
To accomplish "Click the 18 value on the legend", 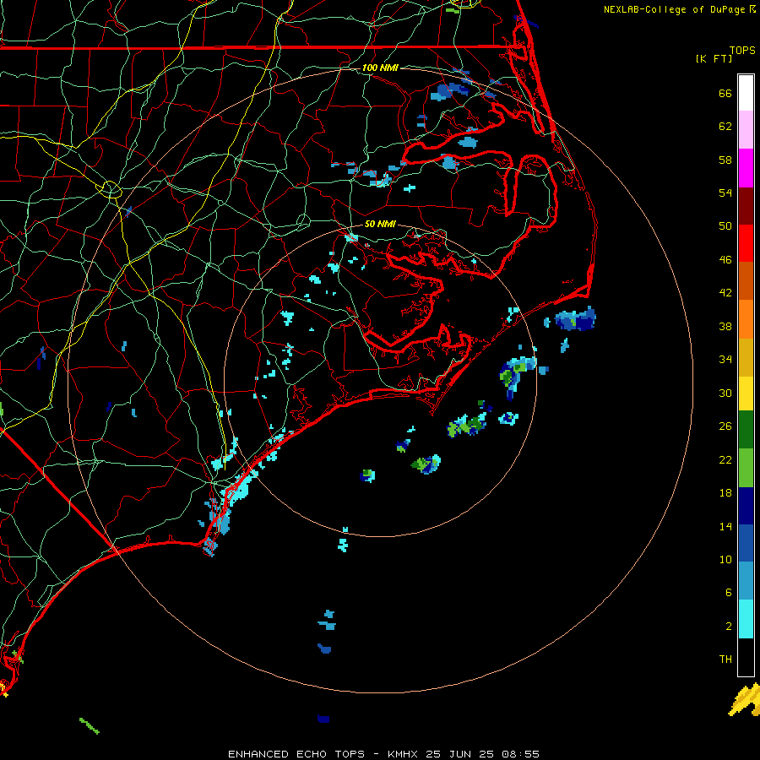I will tap(725, 493).
